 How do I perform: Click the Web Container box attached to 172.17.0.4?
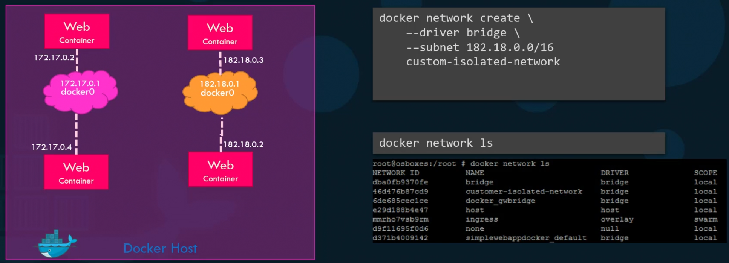76,172
